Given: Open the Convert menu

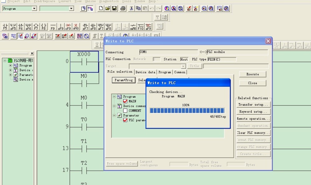Looking at the screenshot, I should 65,1.
